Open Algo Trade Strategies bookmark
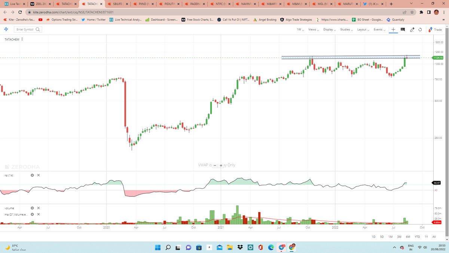 click(296, 19)
